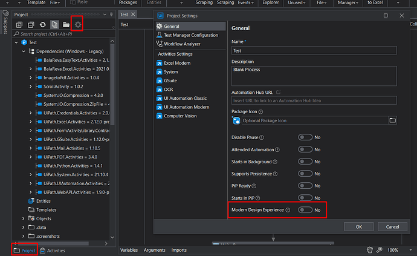
Task: Expand the .screenshots folder
Action: (x=24, y=236)
